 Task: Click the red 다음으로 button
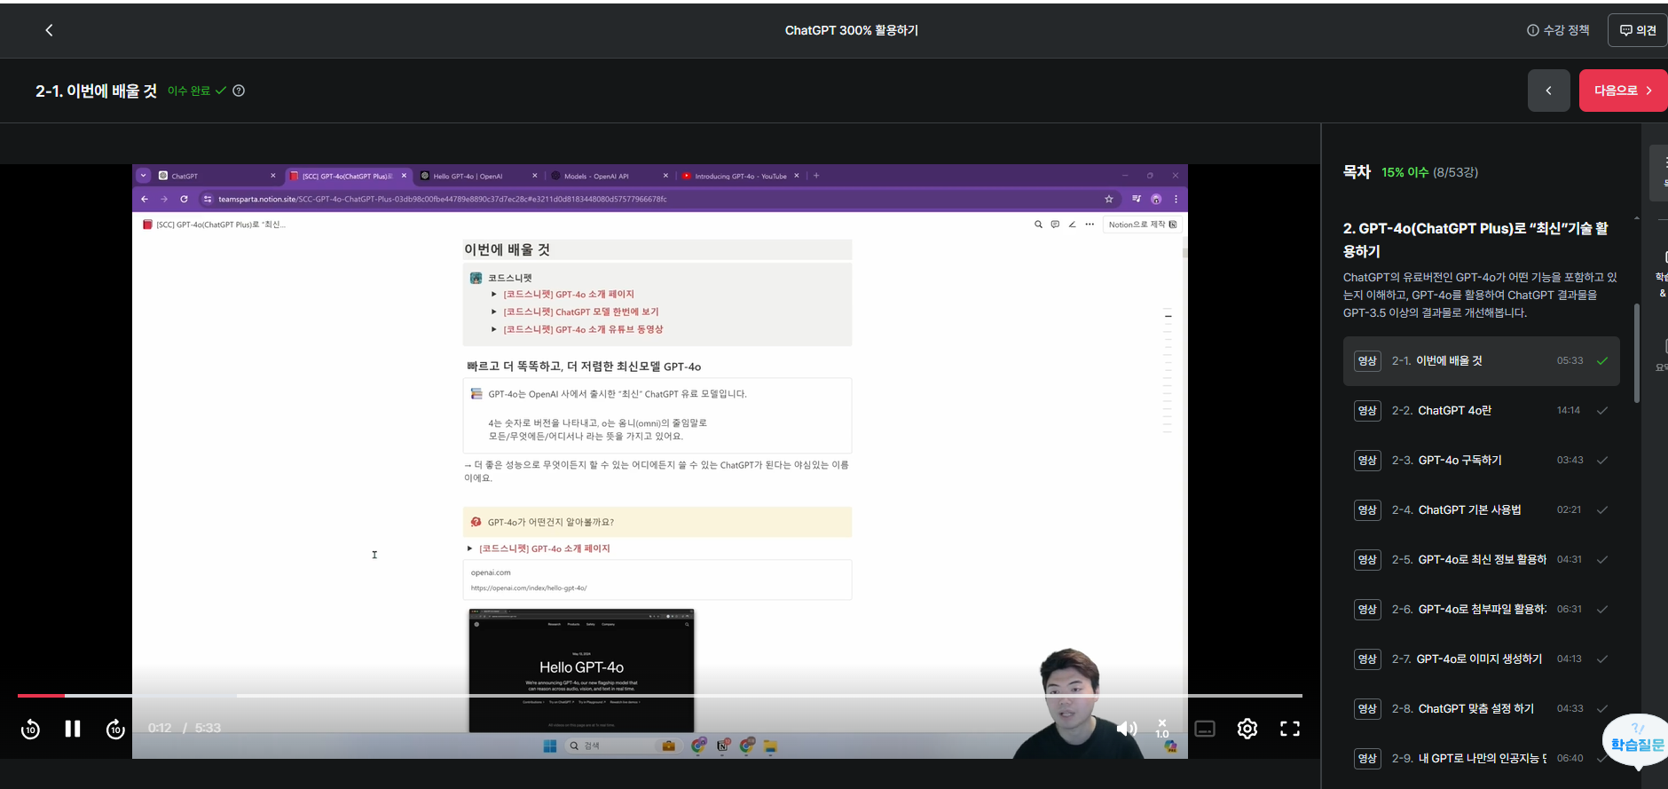(x=1623, y=91)
